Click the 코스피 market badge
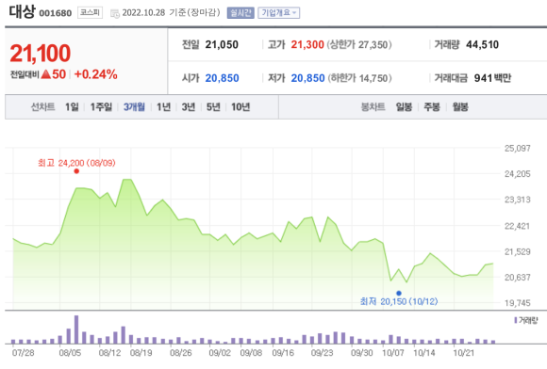Viewport: 547px width, 369px height. [x=90, y=13]
